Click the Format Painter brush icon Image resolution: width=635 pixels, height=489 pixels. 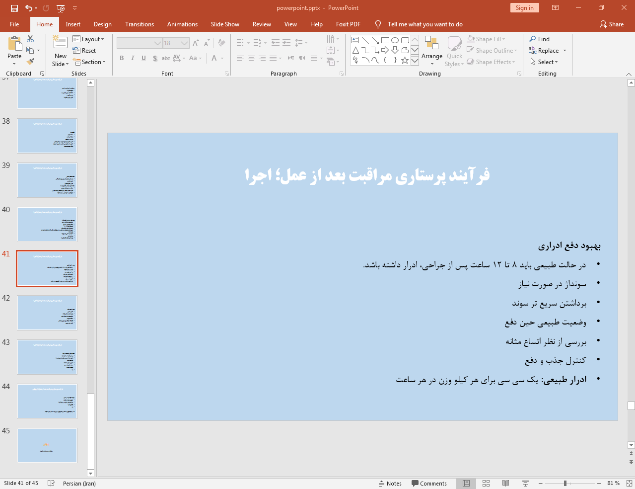tap(30, 62)
